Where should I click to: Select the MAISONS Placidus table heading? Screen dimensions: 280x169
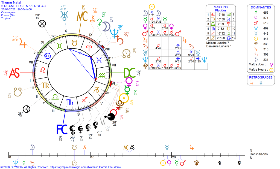click(x=221, y=8)
